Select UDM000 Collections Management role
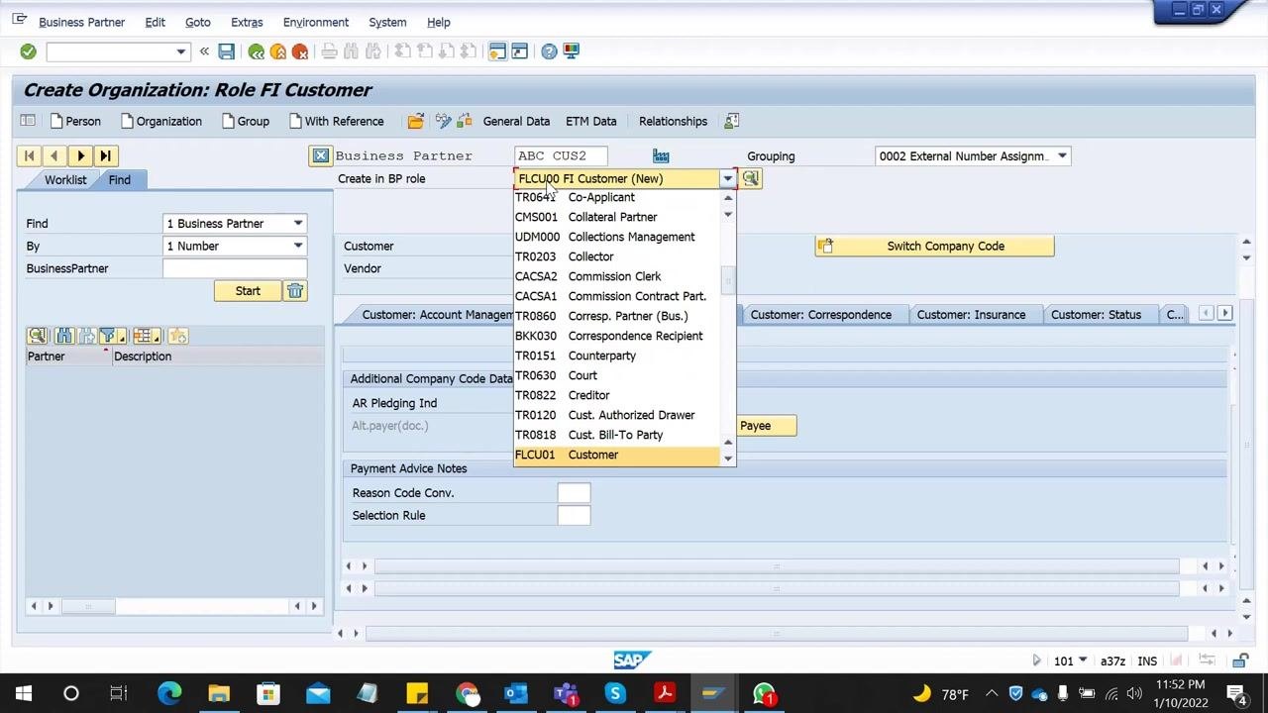The image size is (1268, 713). click(616, 237)
